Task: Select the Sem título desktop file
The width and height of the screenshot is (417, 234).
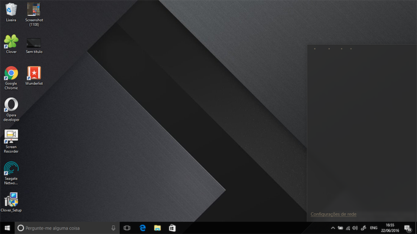Action: (x=34, y=46)
